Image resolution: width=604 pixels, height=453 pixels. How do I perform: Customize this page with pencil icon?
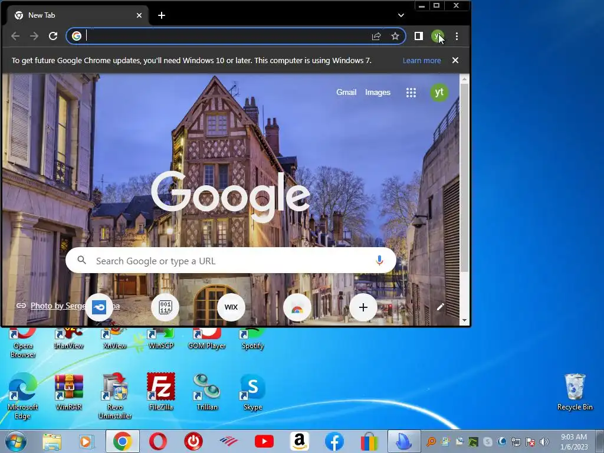click(440, 307)
